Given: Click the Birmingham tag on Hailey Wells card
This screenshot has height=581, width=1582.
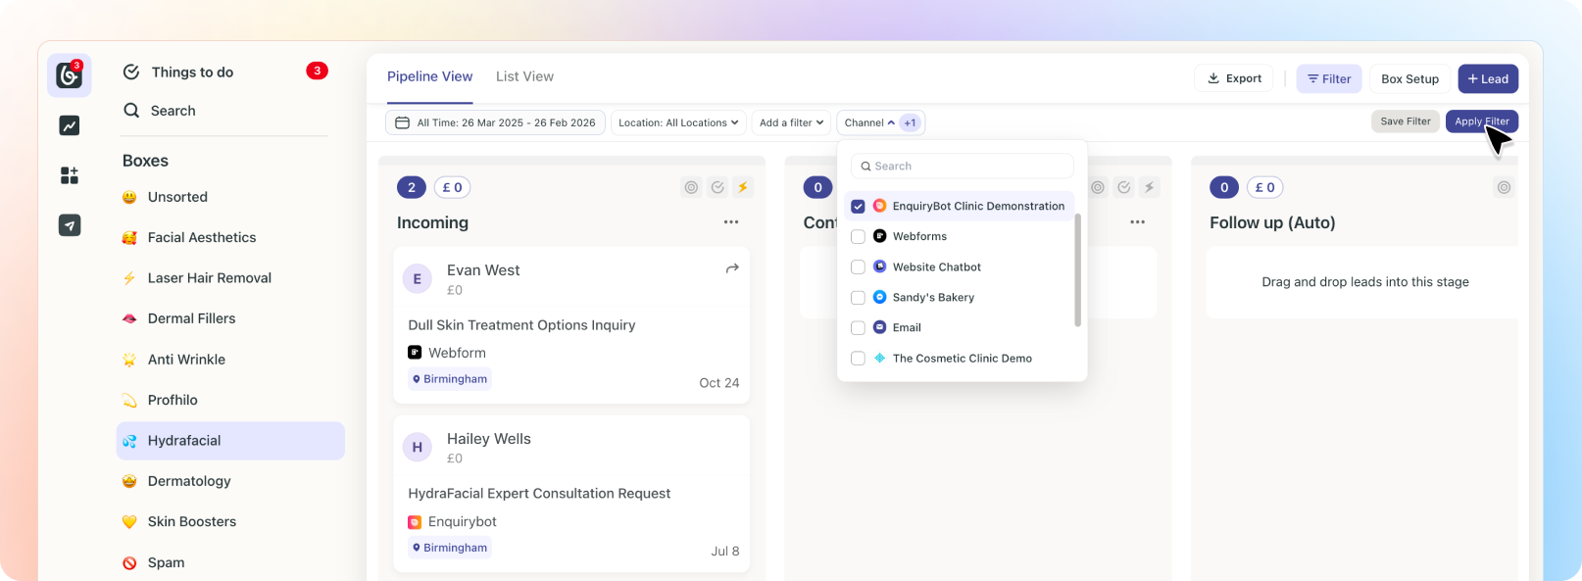Looking at the screenshot, I should click(450, 548).
